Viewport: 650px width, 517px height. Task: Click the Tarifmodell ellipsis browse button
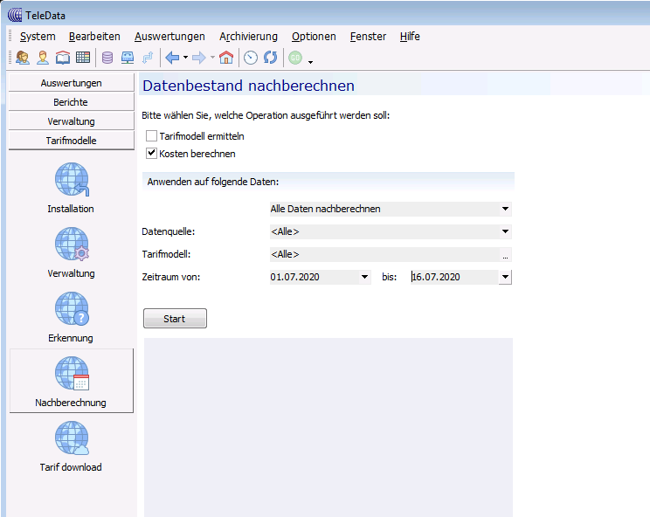pyautogui.click(x=505, y=254)
